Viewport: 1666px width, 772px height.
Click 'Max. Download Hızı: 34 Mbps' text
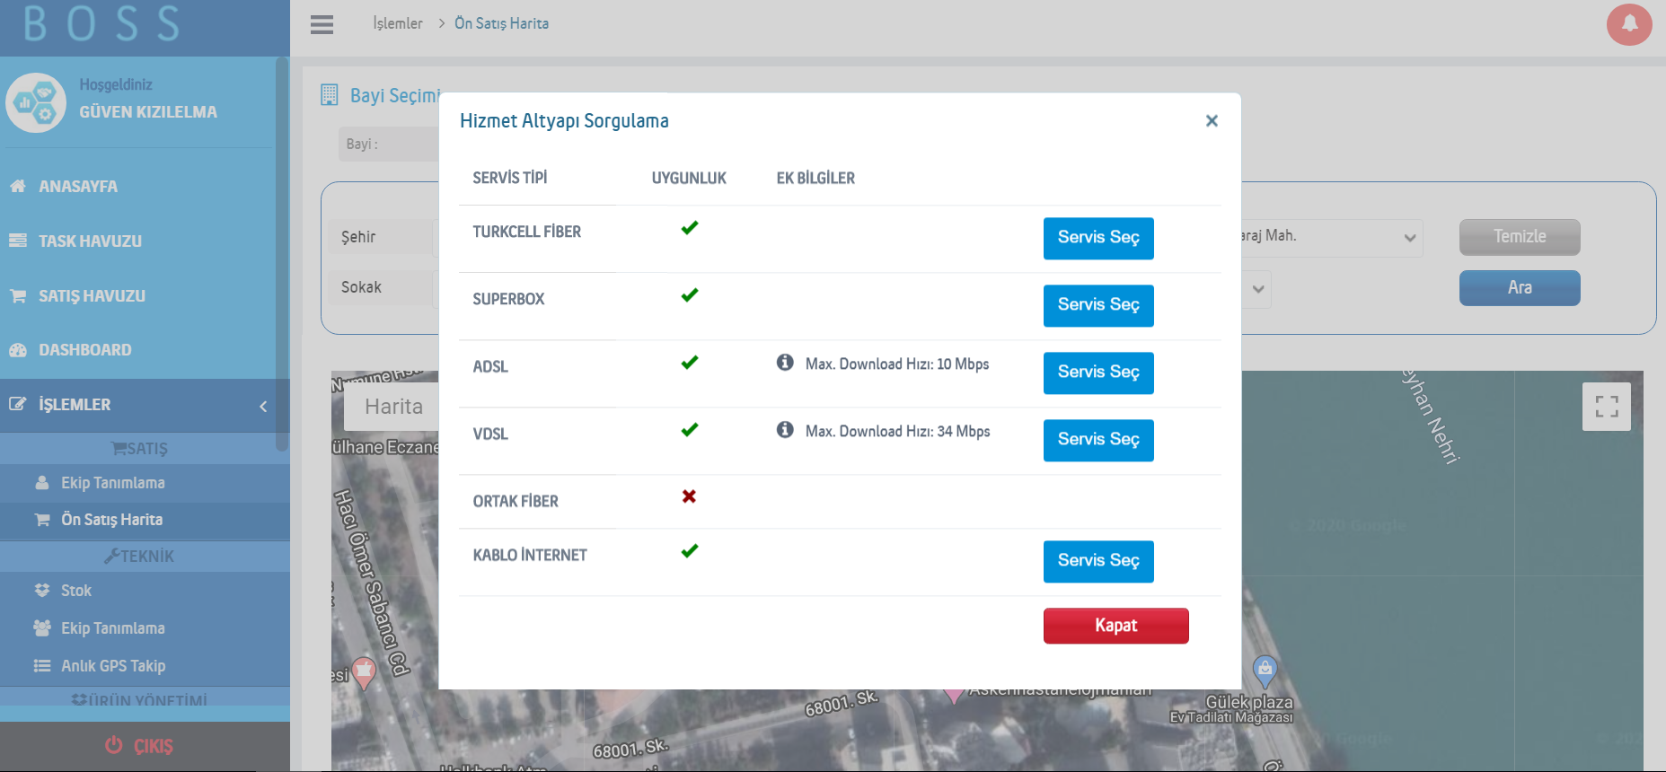click(x=898, y=431)
